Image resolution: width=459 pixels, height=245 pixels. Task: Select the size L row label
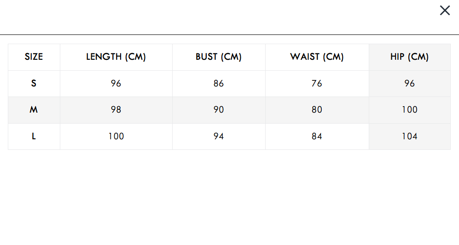(x=34, y=137)
